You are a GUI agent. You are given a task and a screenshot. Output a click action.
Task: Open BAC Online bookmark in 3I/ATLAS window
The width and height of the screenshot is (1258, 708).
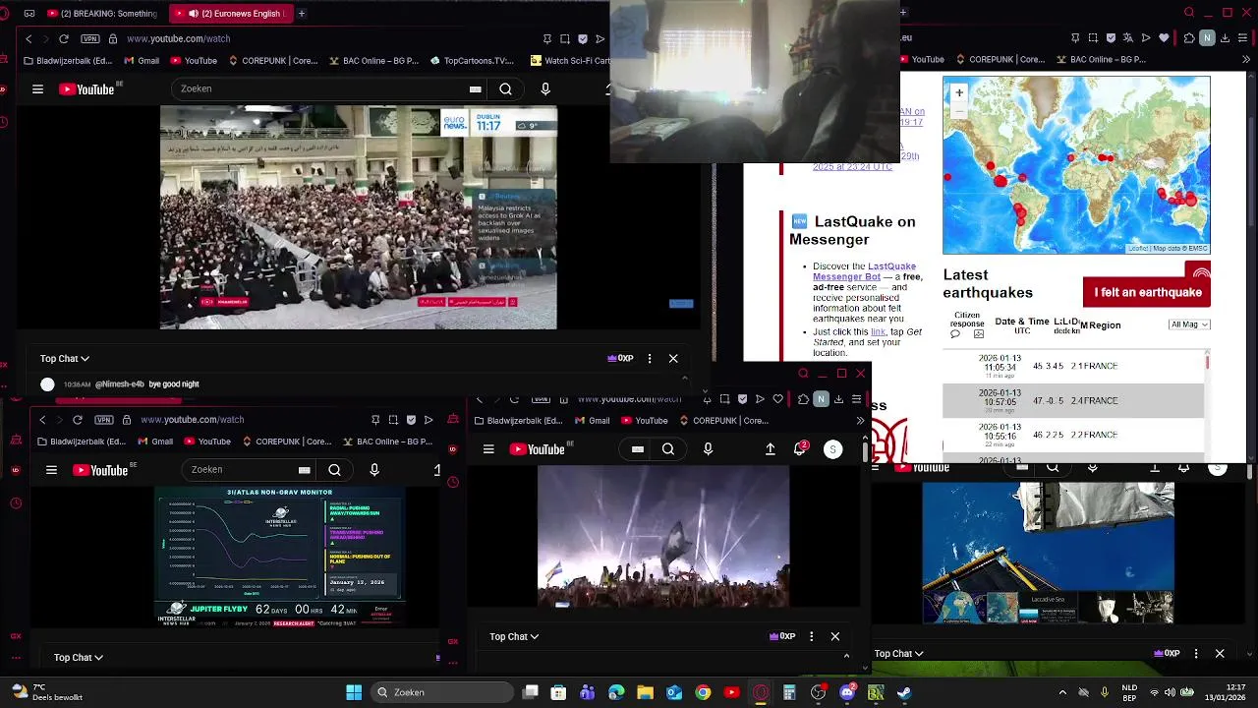click(386, 442)
